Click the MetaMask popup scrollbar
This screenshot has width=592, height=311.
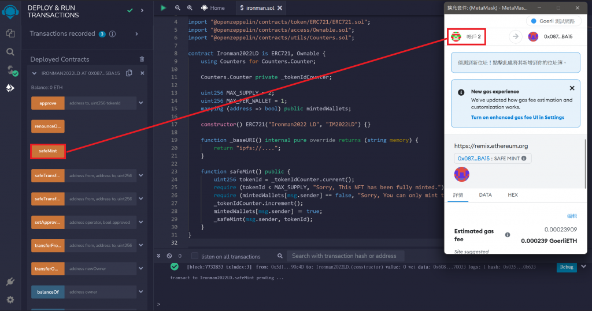[586, 164]
